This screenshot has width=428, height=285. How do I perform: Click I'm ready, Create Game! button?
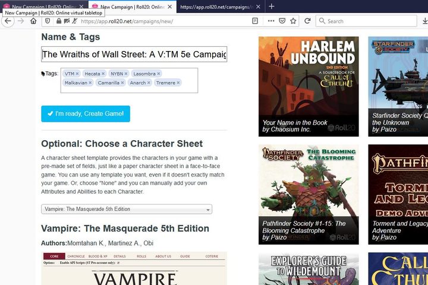pyautogui.click(x=86, y=114)
